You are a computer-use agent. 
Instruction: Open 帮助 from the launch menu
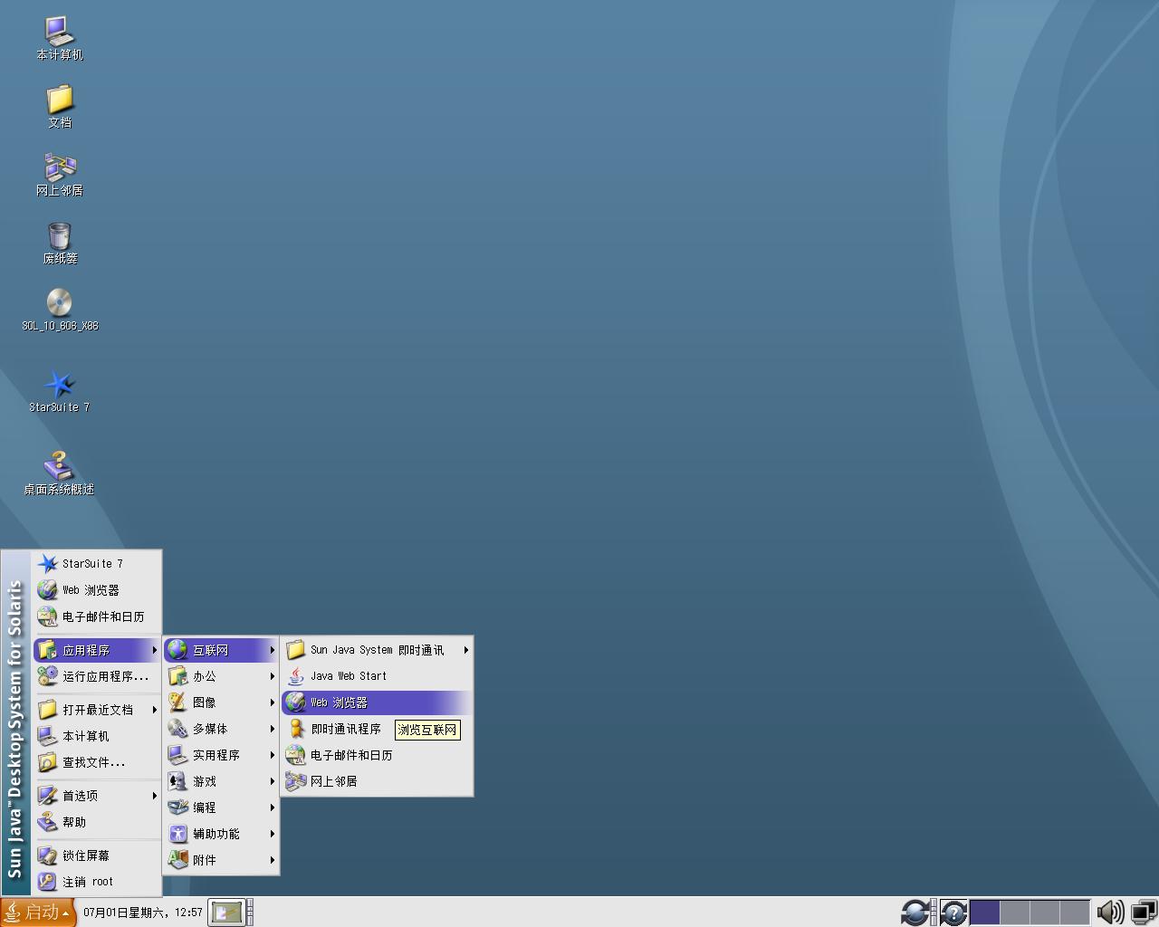coord(98,822)
